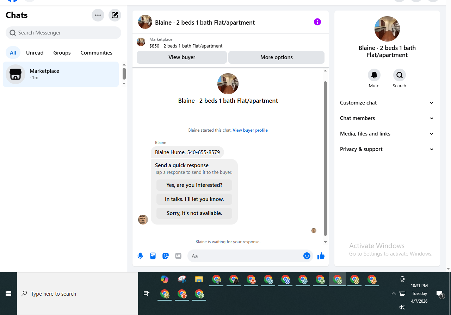
Task: Click the "Send a quick response" heading
Action: [182, 165]
